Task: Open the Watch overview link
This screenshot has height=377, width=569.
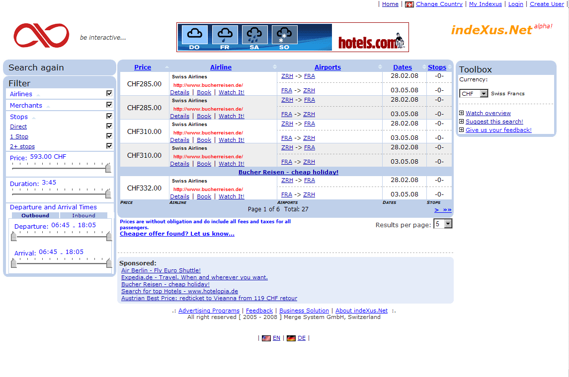Action: pos(488,113)
